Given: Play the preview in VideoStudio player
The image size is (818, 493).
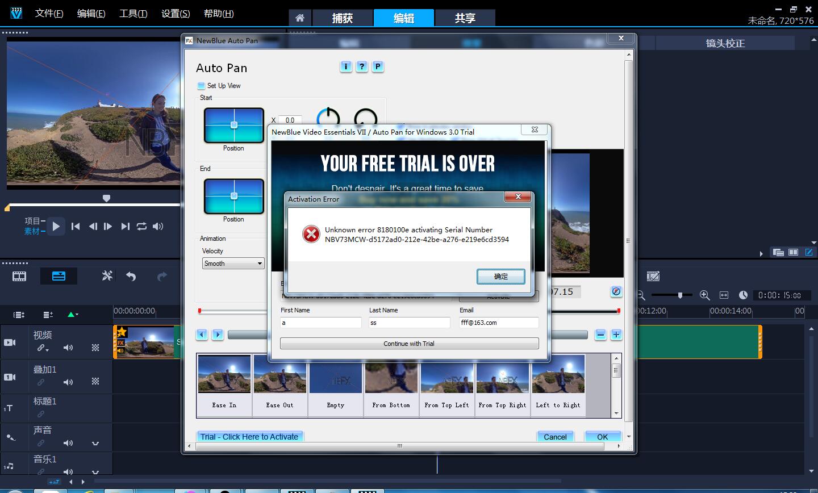Looking at the screenshot, I should pyautogui.click(x=56, y=227).
